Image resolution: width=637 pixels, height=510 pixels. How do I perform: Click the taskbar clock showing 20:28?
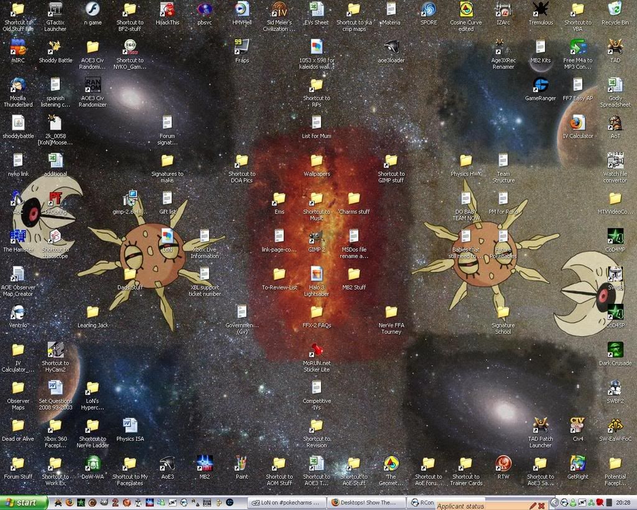tap(623, 503)
